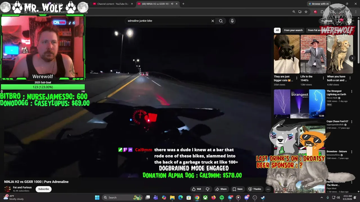Select the 'From your search' filter chip

[293, 30]
